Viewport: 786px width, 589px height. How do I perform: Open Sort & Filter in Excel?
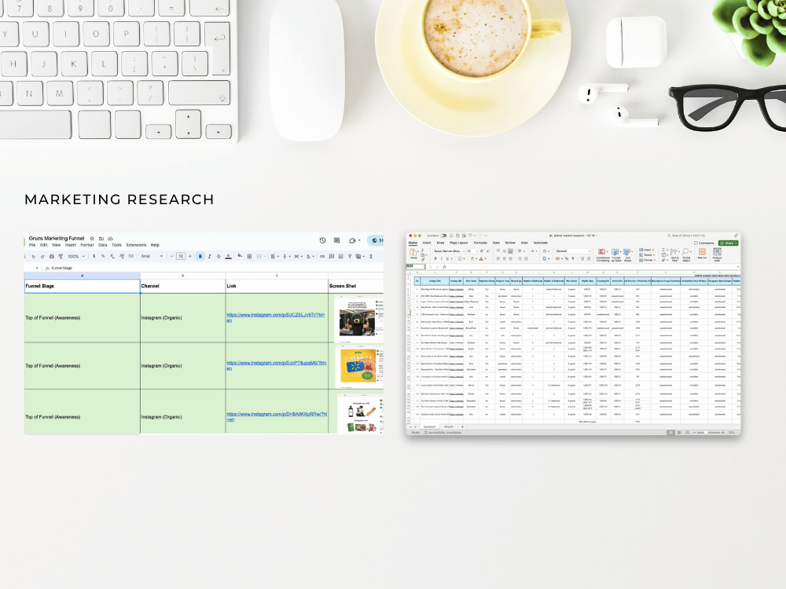pyautogui.click(x=674, y=255)
